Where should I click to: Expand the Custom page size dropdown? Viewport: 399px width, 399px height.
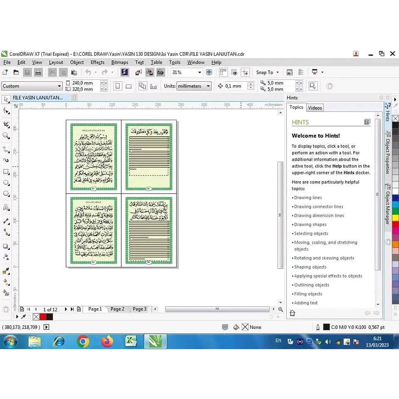[x=59, y=86]
